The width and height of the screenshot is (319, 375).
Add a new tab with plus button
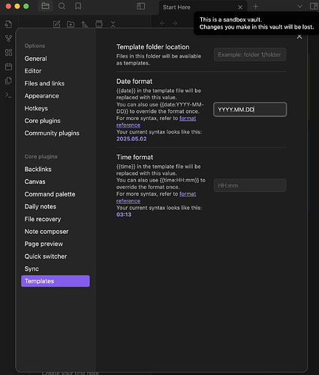point(255,7)
